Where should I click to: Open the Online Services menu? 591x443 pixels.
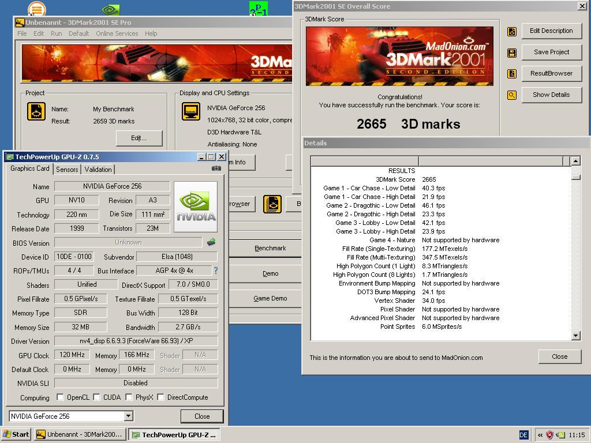coord(117,33)
